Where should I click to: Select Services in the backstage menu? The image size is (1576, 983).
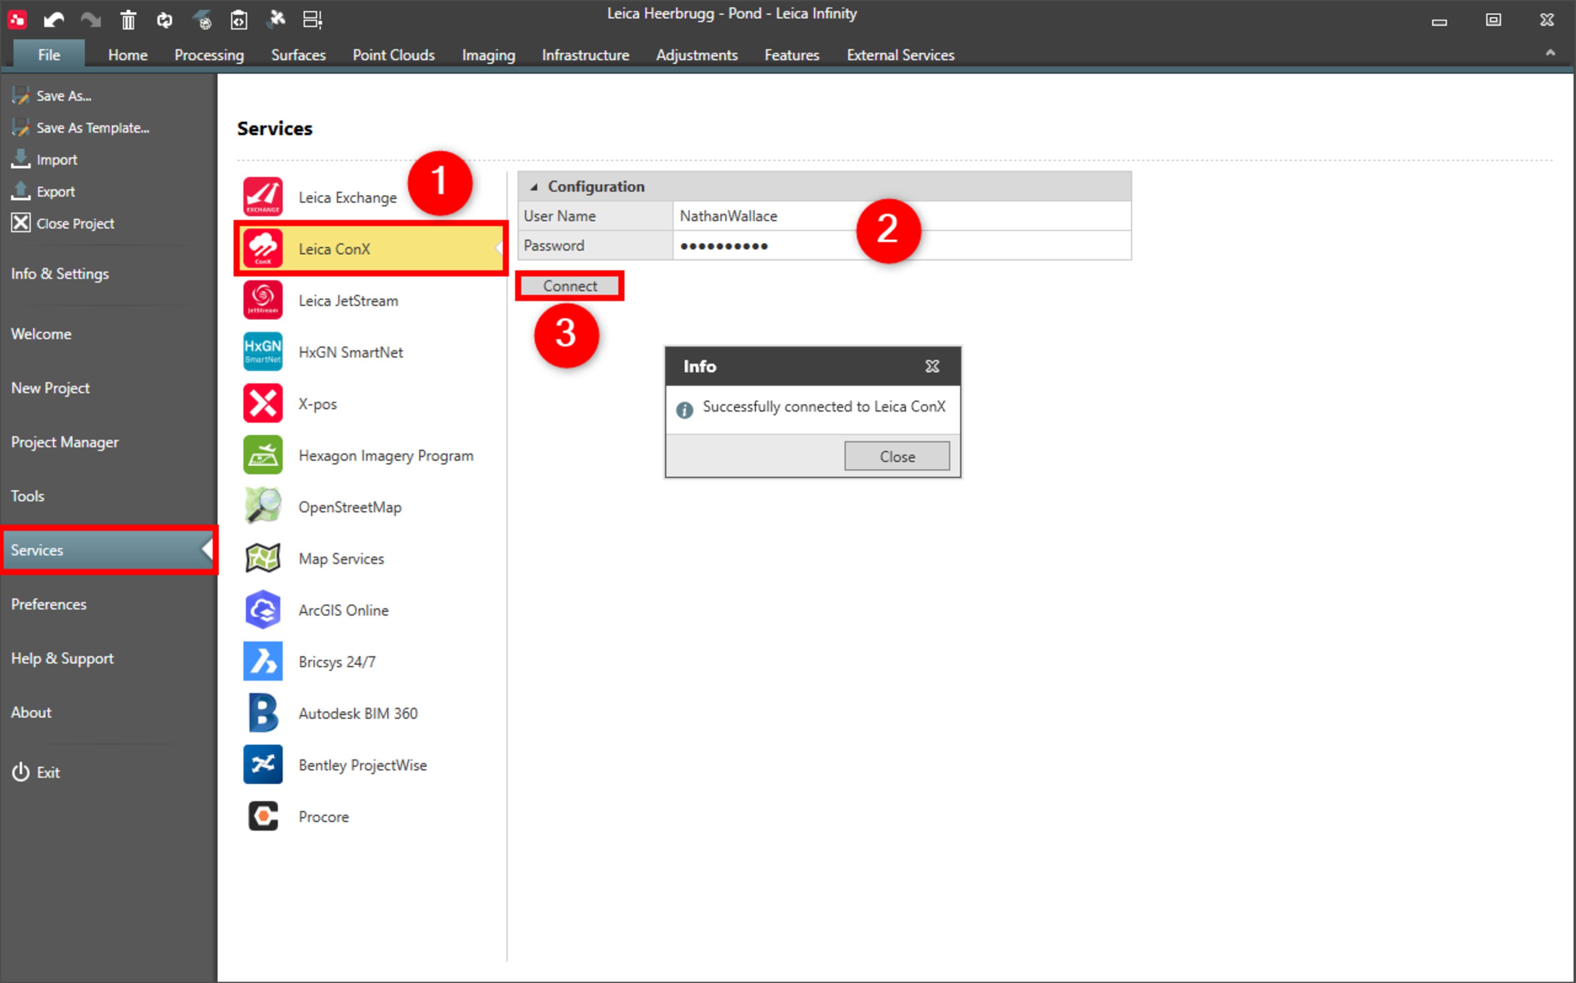pyautogui.click(x=108, y=550)
